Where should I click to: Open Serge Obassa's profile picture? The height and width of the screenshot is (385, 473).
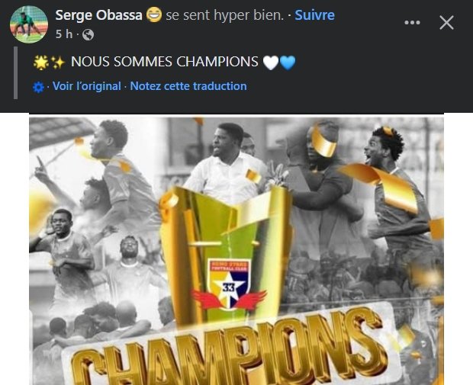[x=29, y=24]
